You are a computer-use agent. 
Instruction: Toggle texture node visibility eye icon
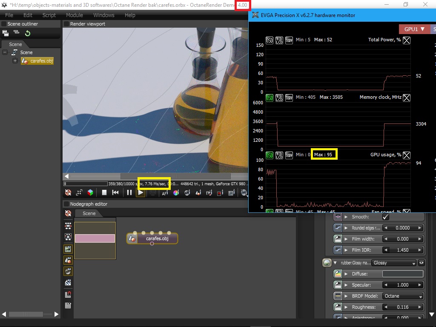(68, 283)
